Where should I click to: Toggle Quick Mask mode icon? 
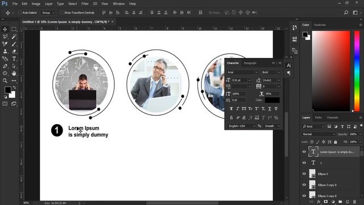[5, 104]
